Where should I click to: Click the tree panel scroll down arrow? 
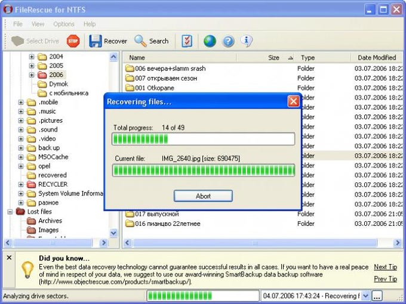pos(113,233)
